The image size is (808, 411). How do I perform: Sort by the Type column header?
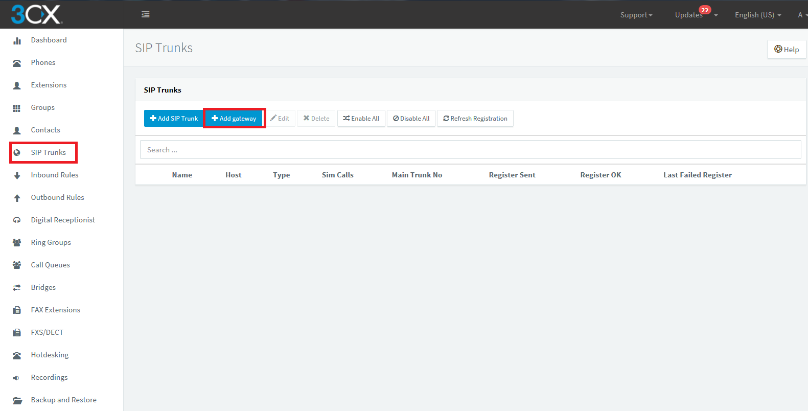[x=282, y=175]
